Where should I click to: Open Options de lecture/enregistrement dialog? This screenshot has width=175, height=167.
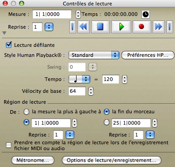(112, 160)
